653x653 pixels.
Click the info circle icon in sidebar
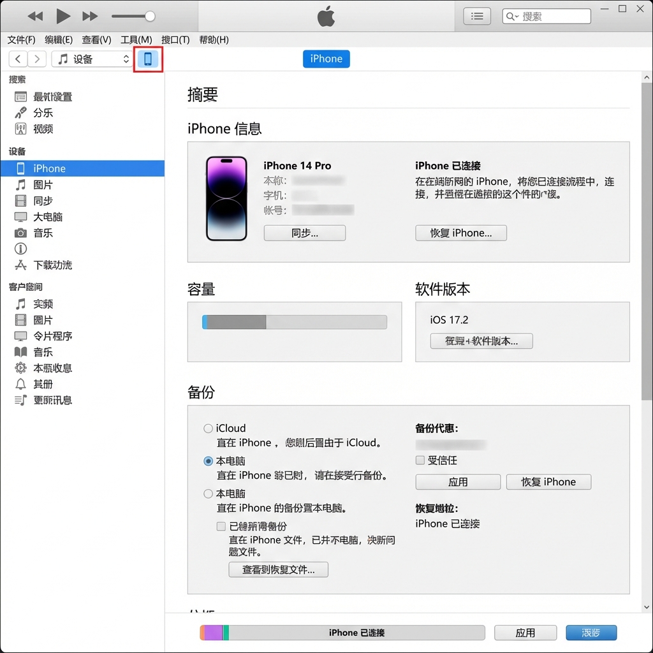[21, 249]
